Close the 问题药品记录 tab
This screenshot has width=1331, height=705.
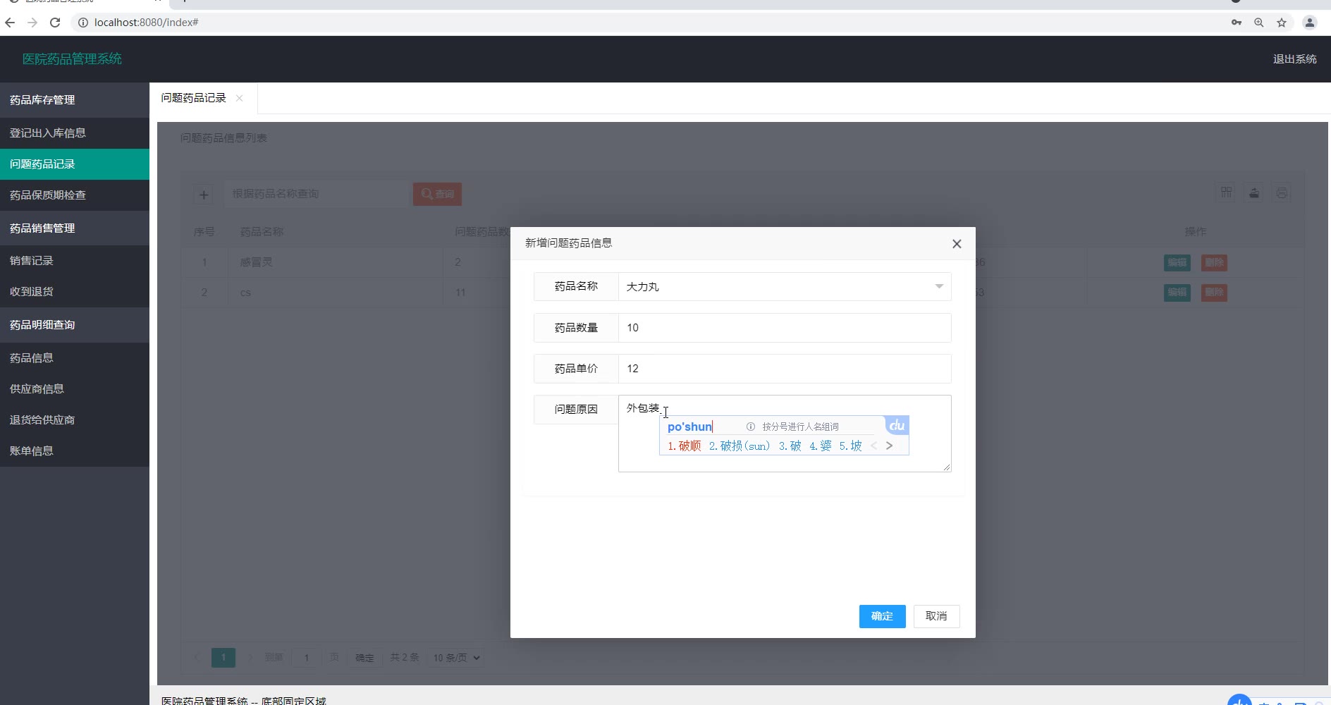[240, 98]
